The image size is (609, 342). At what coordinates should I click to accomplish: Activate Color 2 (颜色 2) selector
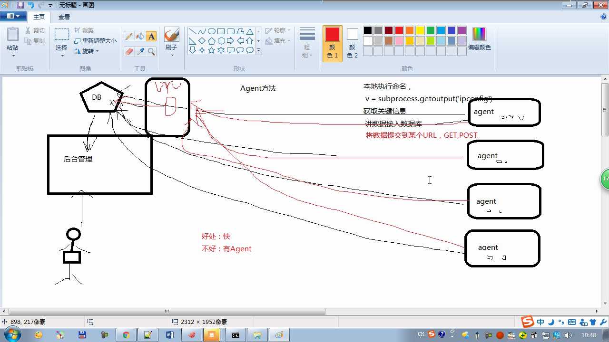point(352,43)
